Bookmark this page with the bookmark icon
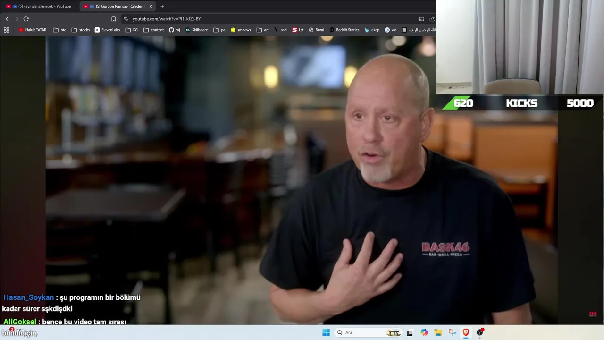Viewport: 604px width, 340px height. (113, 19)
